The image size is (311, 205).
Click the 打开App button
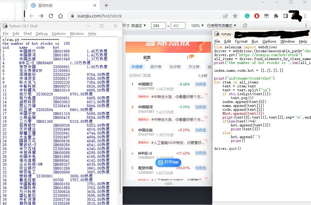pyautogui.click(x=168, y=162)
